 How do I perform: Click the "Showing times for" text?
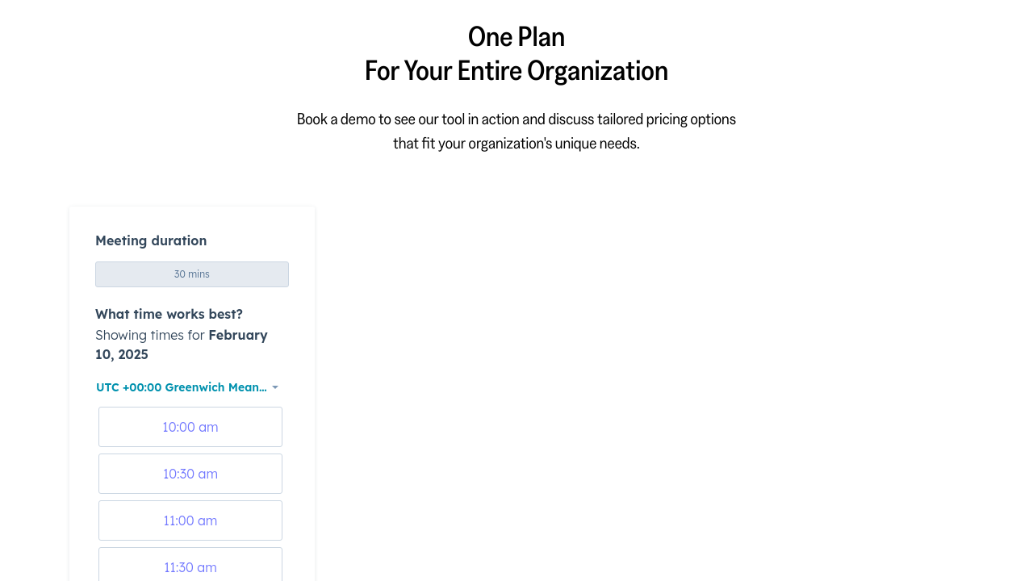pos(150,335)
